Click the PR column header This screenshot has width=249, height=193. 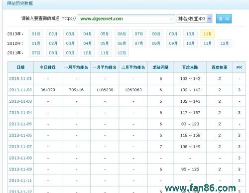(239, 67)
